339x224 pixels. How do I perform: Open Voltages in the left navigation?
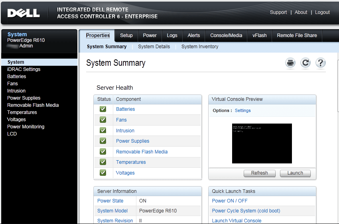pyautogui.click(x=16, y=120)
